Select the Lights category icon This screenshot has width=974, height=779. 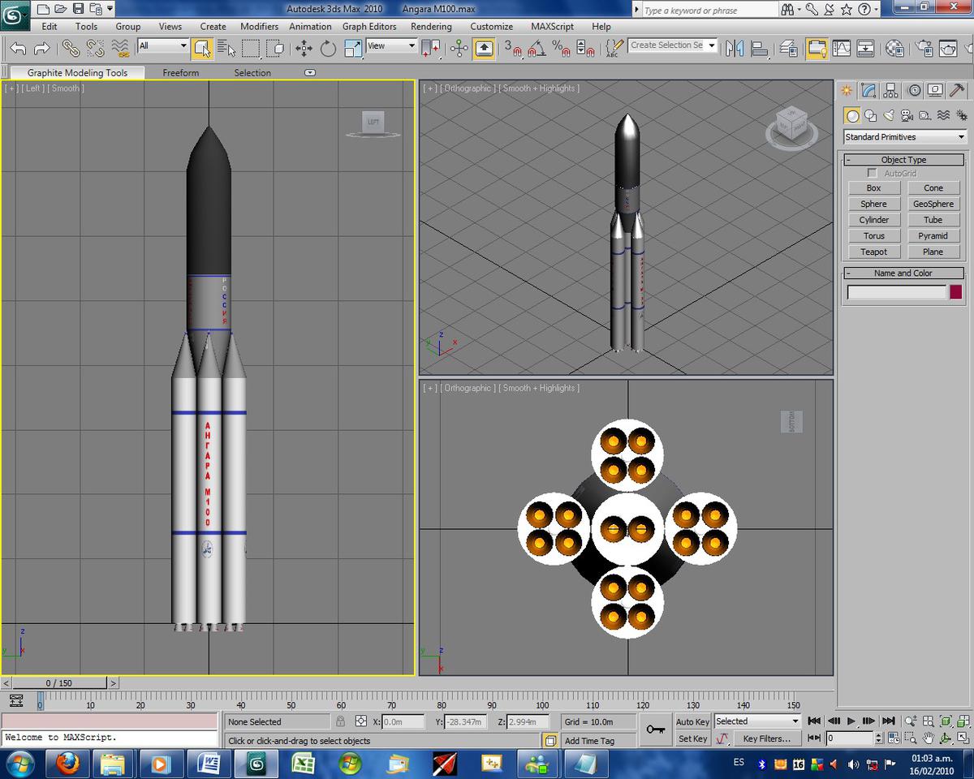pos(888,116)
